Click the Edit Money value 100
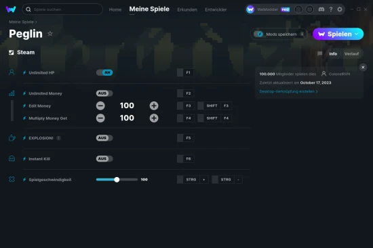This screenshot has width=373, height=248. [127, 105]
